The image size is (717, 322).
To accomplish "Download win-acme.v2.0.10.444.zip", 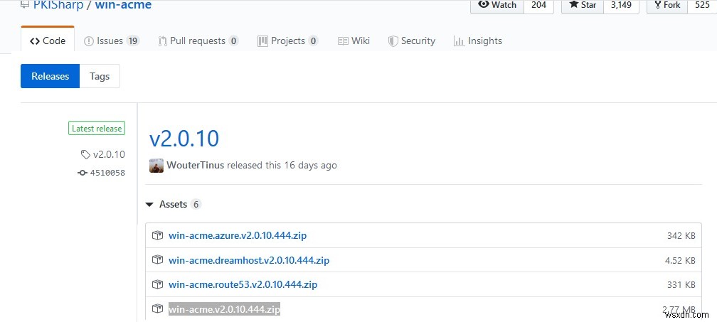I will tap(224, 309).
